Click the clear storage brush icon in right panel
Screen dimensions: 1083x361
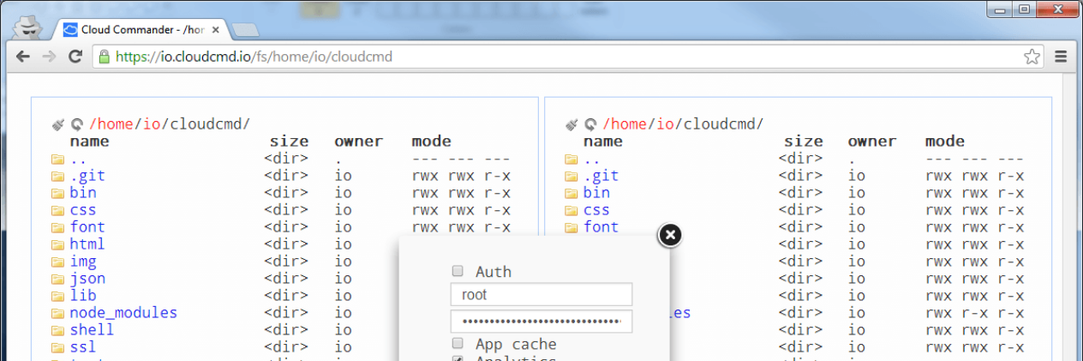(x=571, y=124)
